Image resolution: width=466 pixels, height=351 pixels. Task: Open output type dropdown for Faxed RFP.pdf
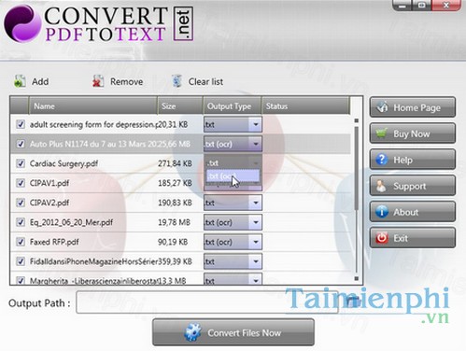[256, 242]
